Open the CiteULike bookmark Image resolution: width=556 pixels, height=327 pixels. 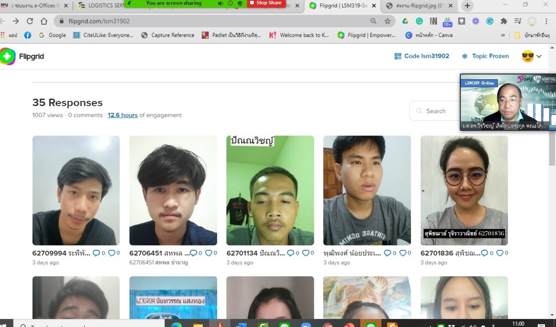coord(103,35)
